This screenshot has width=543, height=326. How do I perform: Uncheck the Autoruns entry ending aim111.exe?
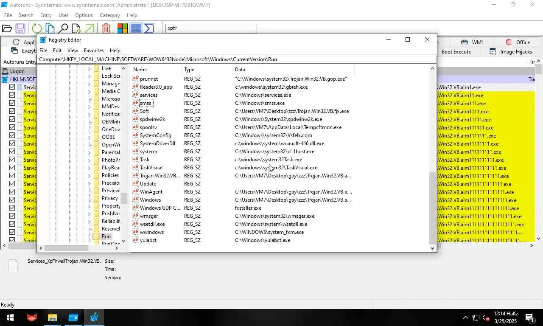point(12,103)
